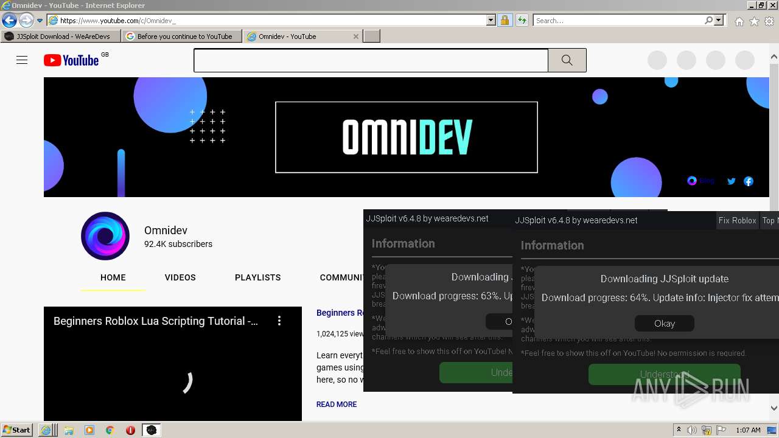Click the Internet Explorer search magnifier
Screen dimensions: 779x438
click(x=708, y=20)
